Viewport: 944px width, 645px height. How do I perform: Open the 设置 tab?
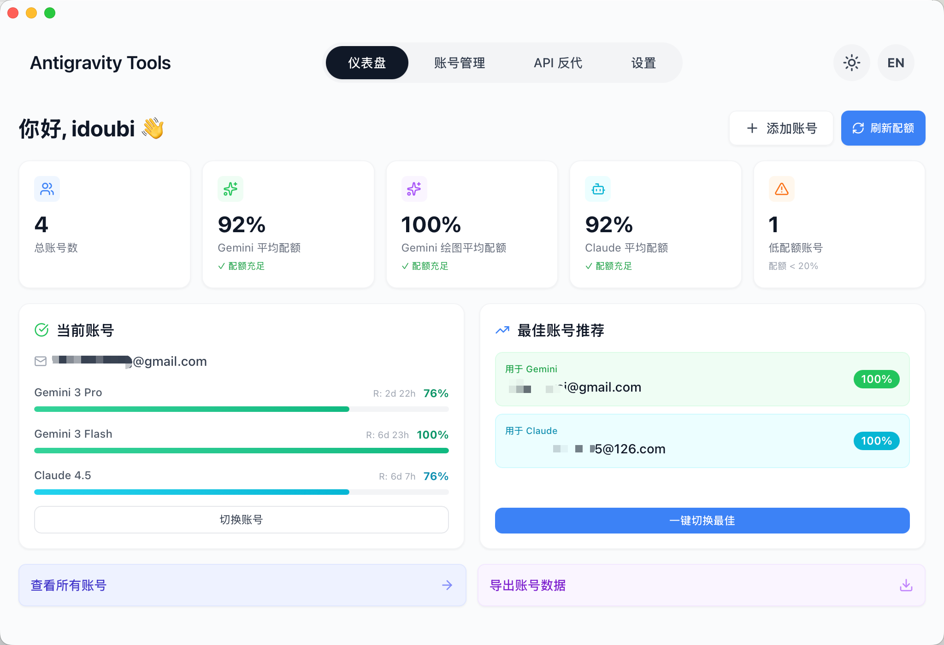tap(643, 63)
